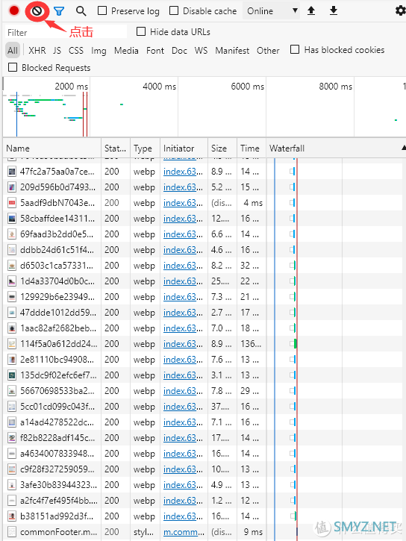
Task: Sort by Name column header
Action: (52, 148)
